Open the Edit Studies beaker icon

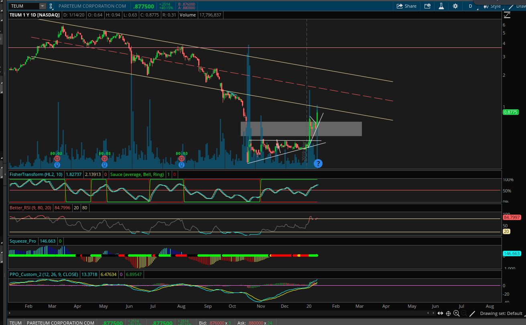tap(441, 6)
